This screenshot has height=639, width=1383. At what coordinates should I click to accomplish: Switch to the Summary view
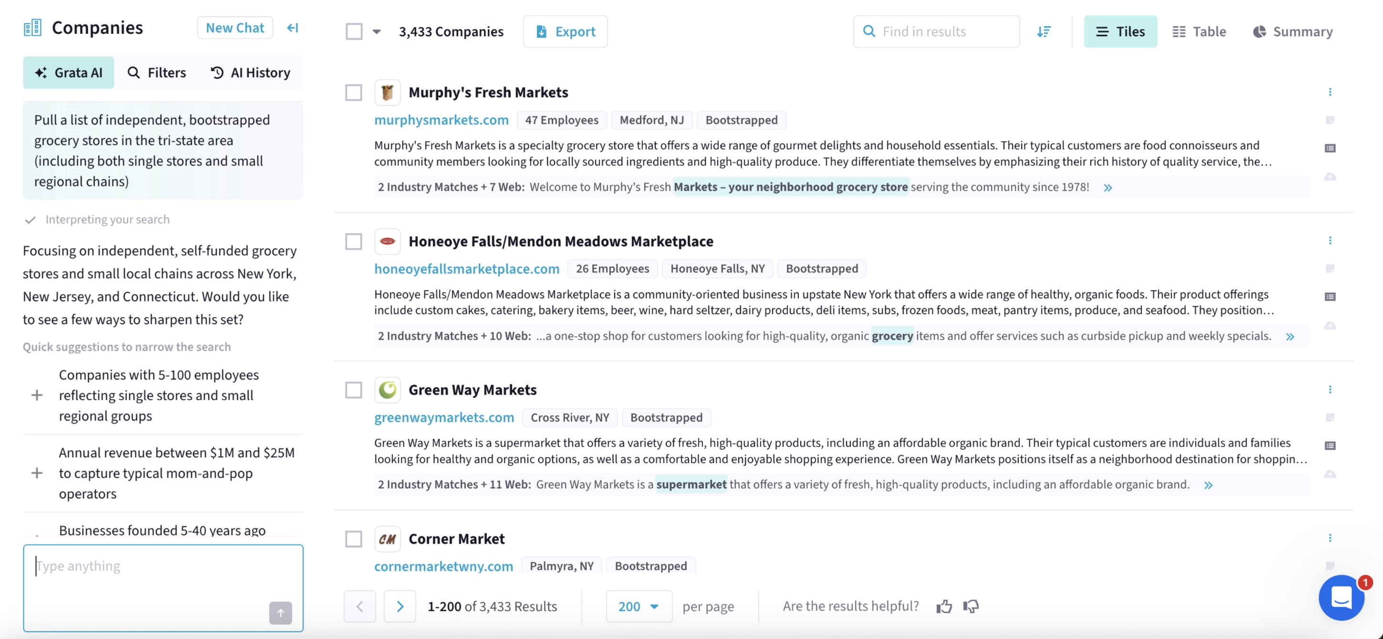tap(1293, 31)
